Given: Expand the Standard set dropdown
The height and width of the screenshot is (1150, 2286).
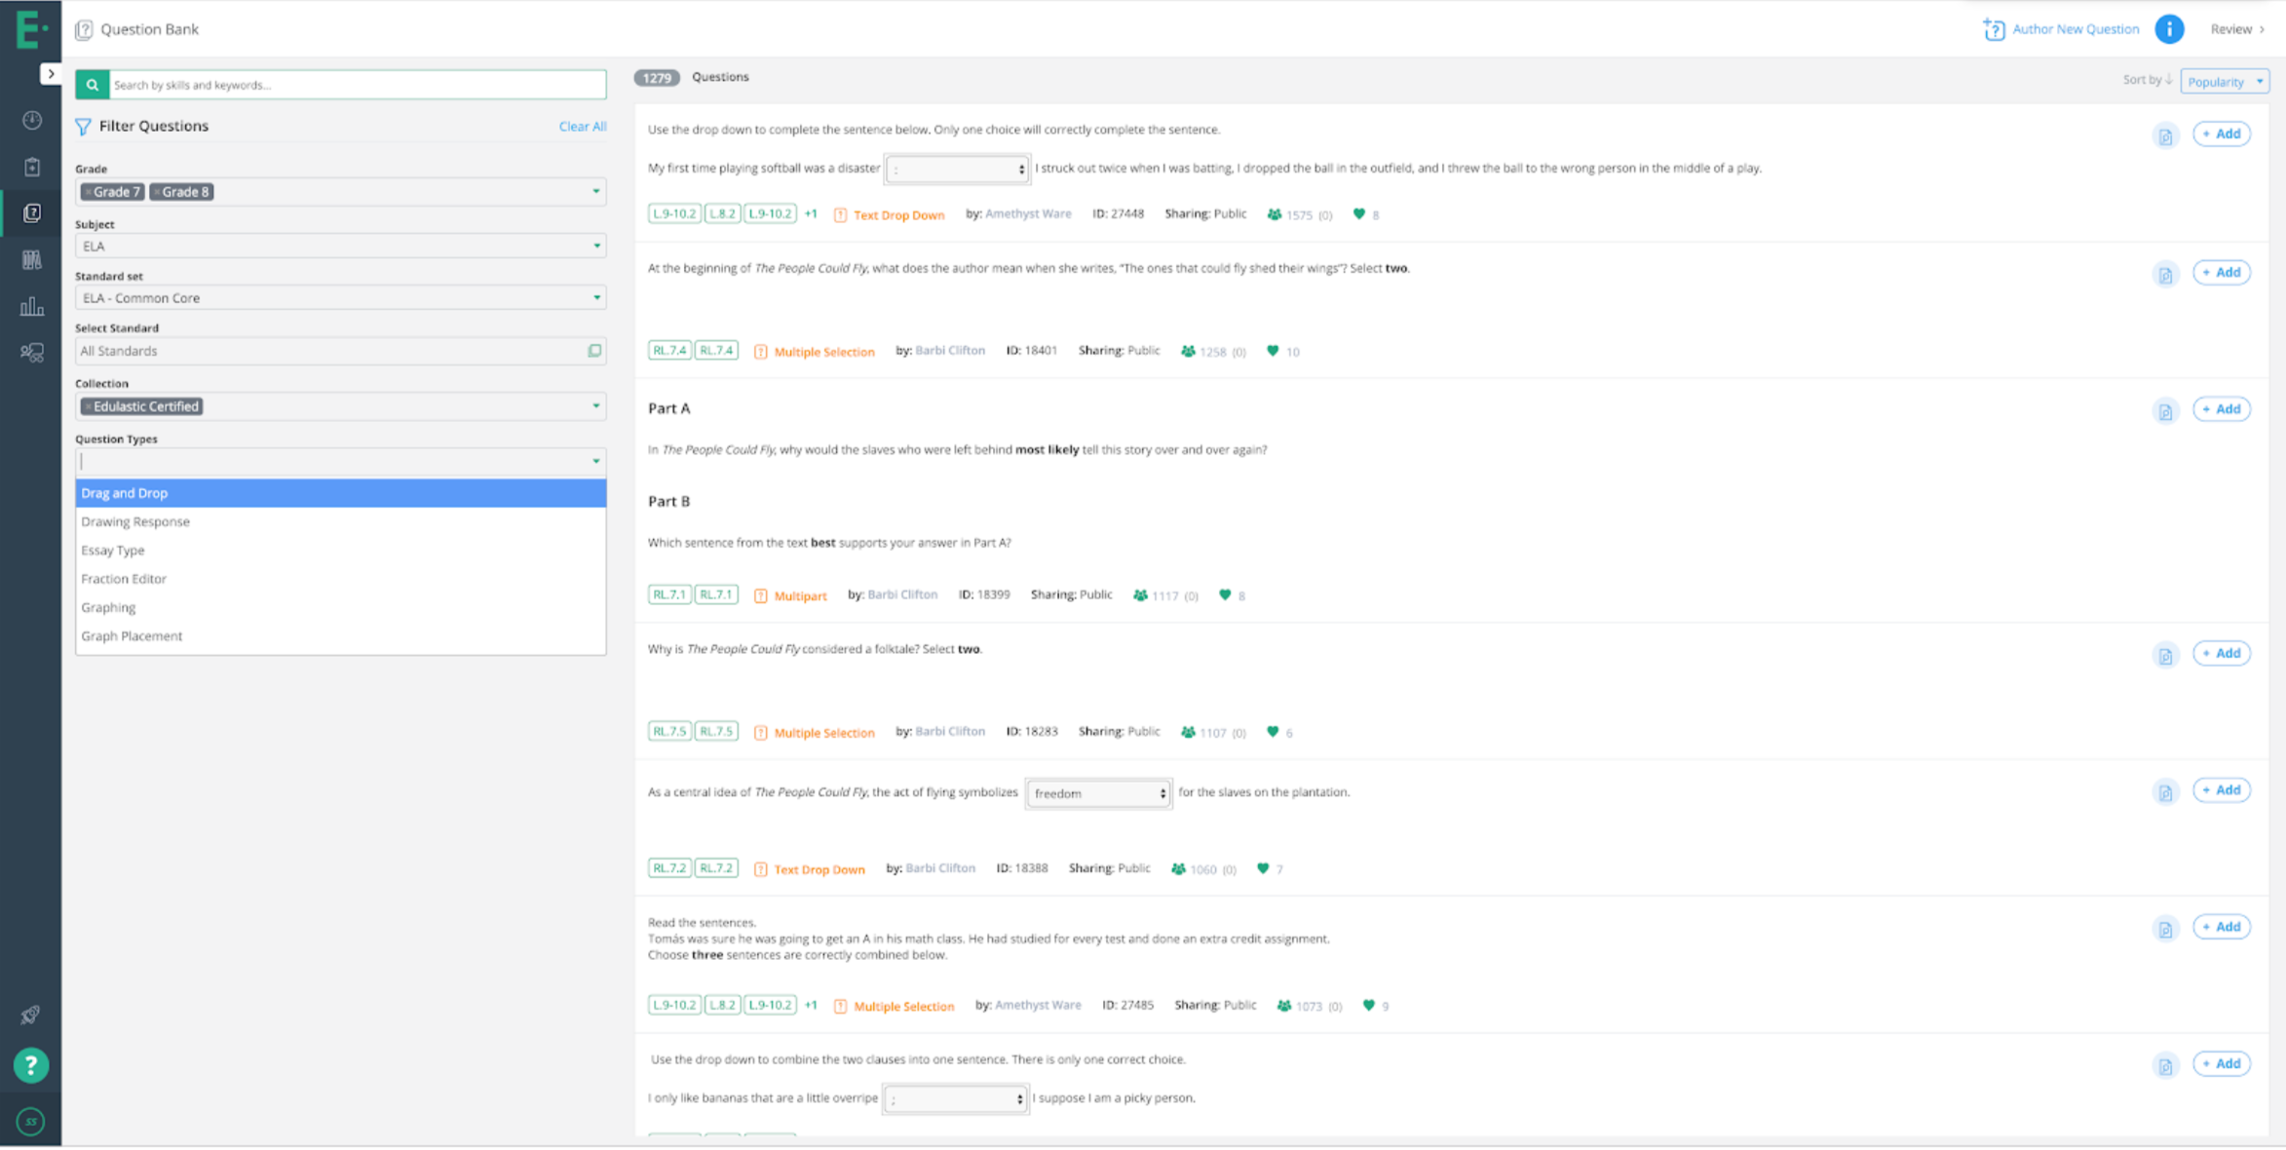Looking at the screenshot, I should coord(340,297).
